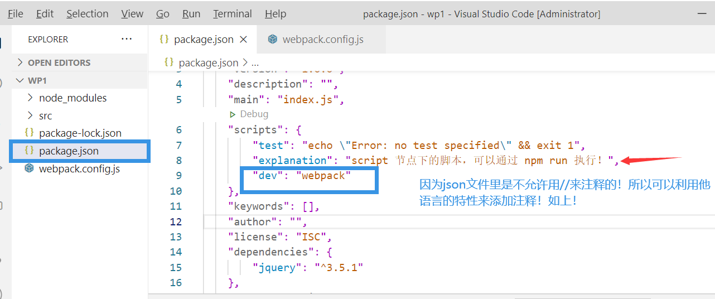Viewport: 715px width, 299px height.
Task: Click package.json in the breadcrumb
Action: point(209,63)
